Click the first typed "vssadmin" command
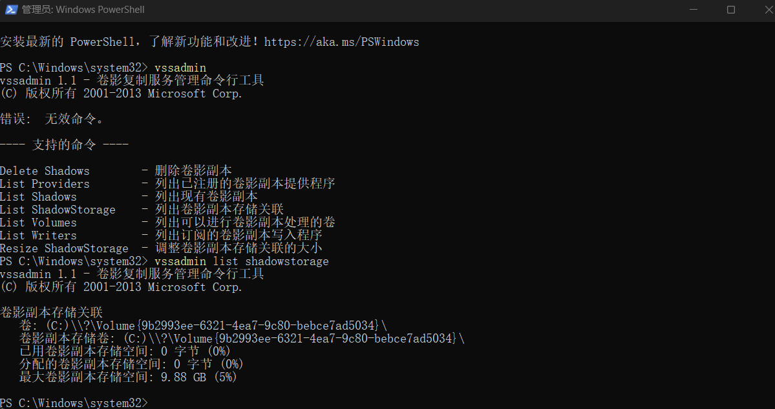Screen dimensions: 775x409 180,68
